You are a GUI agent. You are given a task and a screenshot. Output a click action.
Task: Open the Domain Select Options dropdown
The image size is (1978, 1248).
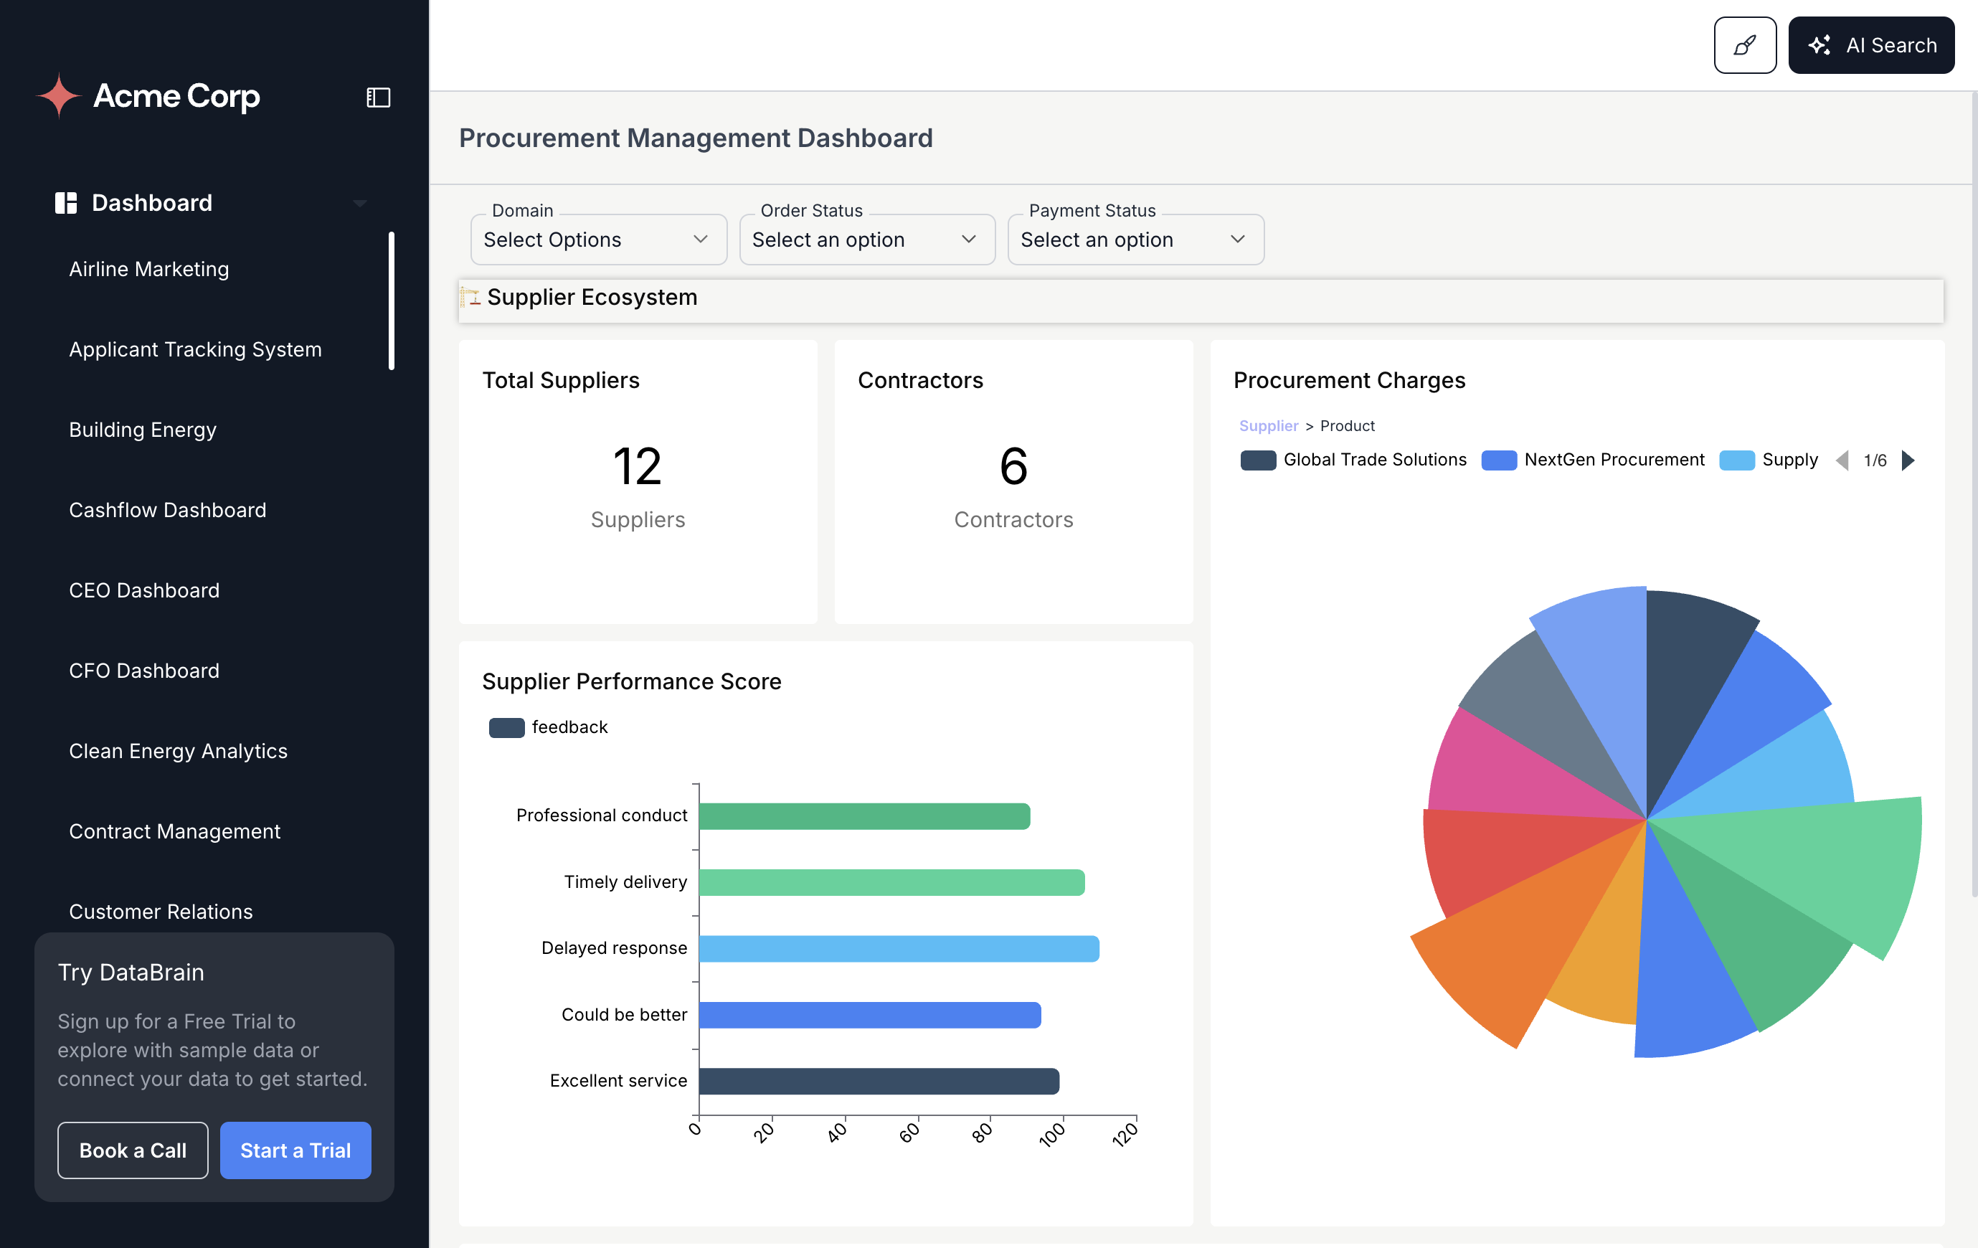(x=598, y=239)
